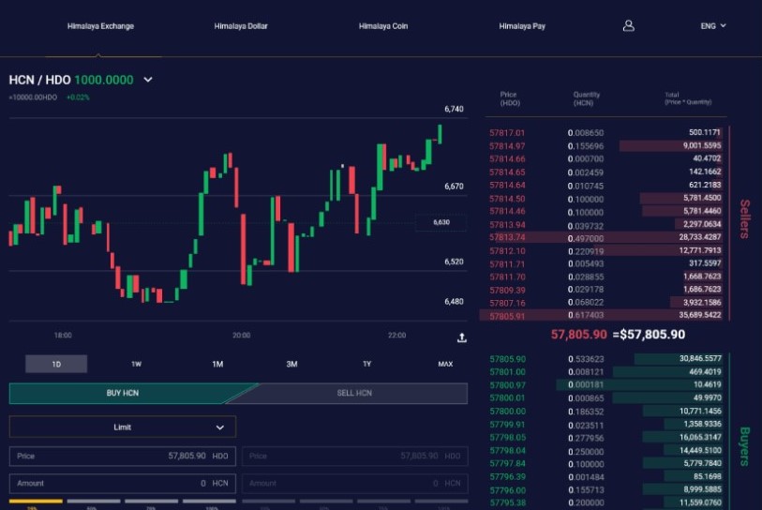Select sell order at price 57812.10
This screenshot has width=762, height=510.
pyautogui.click(x=605, y=250)
